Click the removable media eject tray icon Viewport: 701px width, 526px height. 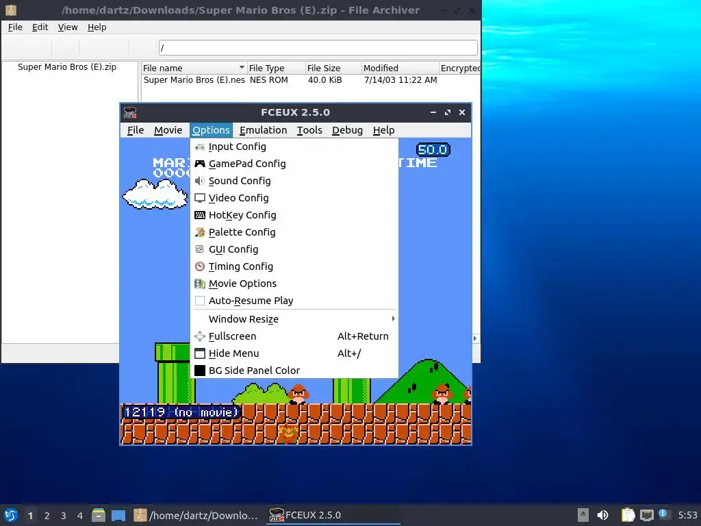[x=583, y=515]
